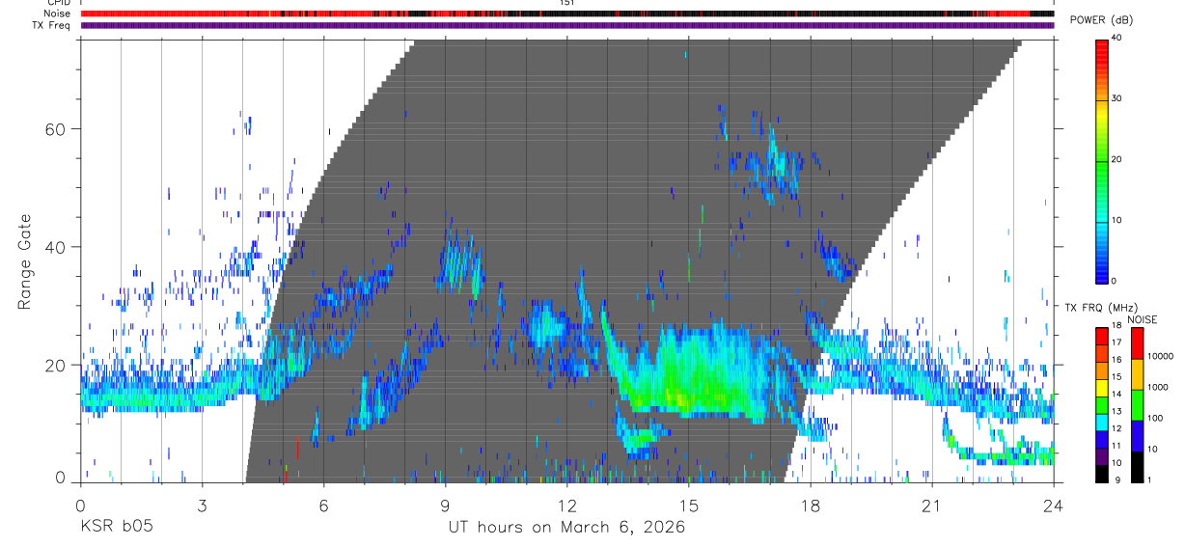Click the '3' hour tick on time axis
The height and width of the screenshot is (547, 1185).
coord(202,506)
